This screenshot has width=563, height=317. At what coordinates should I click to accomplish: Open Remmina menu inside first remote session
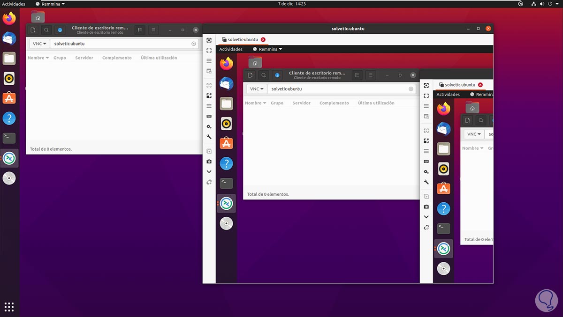[x=267, y=49]
